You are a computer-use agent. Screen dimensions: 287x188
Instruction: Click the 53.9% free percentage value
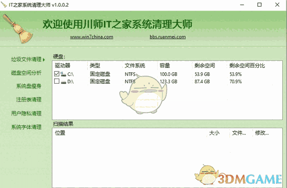click(236, 74)
